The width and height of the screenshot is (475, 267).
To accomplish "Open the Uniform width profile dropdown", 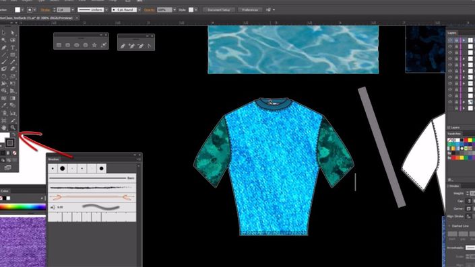I will pos(106,9).
